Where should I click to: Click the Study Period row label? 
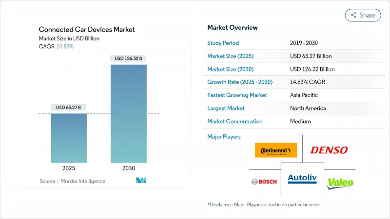point(224,43)
